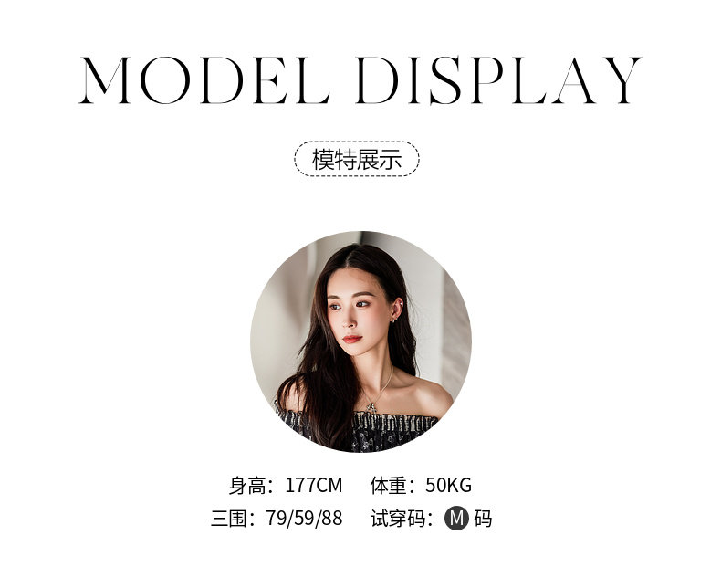Click the 模特展示 dashed pill label
721x567 pixels.
tap(356, 159)
